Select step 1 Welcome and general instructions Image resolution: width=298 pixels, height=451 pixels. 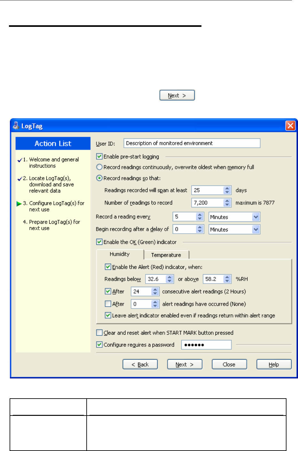pos(51,162)
